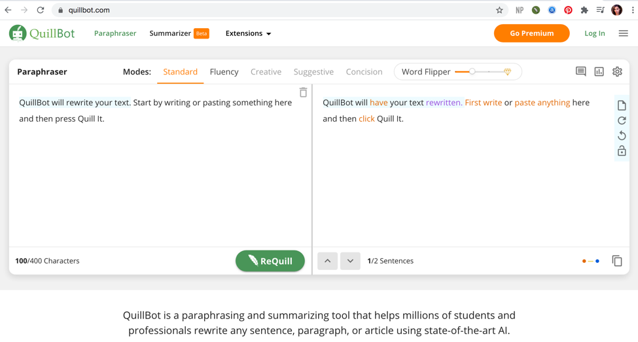Viewport: 638px width, 342px height.
Task: Click the Log In link
Action: (x=594, y=33)
